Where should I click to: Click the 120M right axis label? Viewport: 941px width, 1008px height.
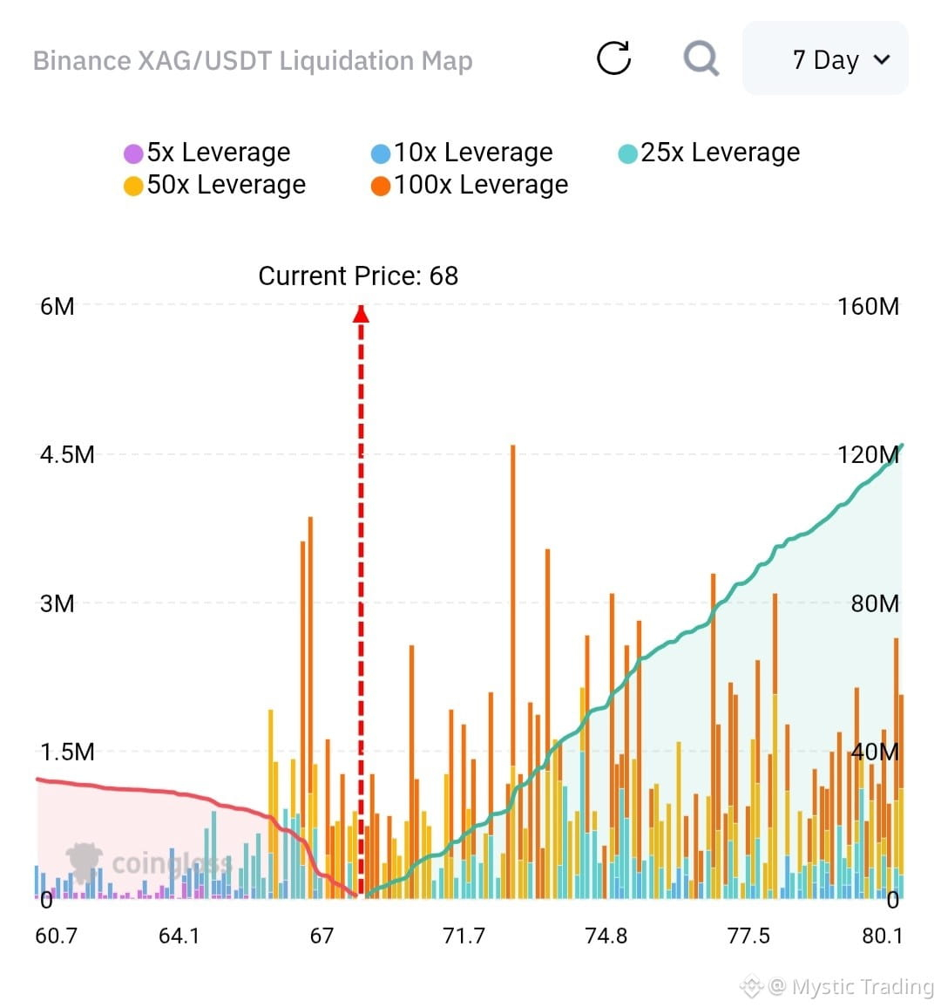point(869,455)
